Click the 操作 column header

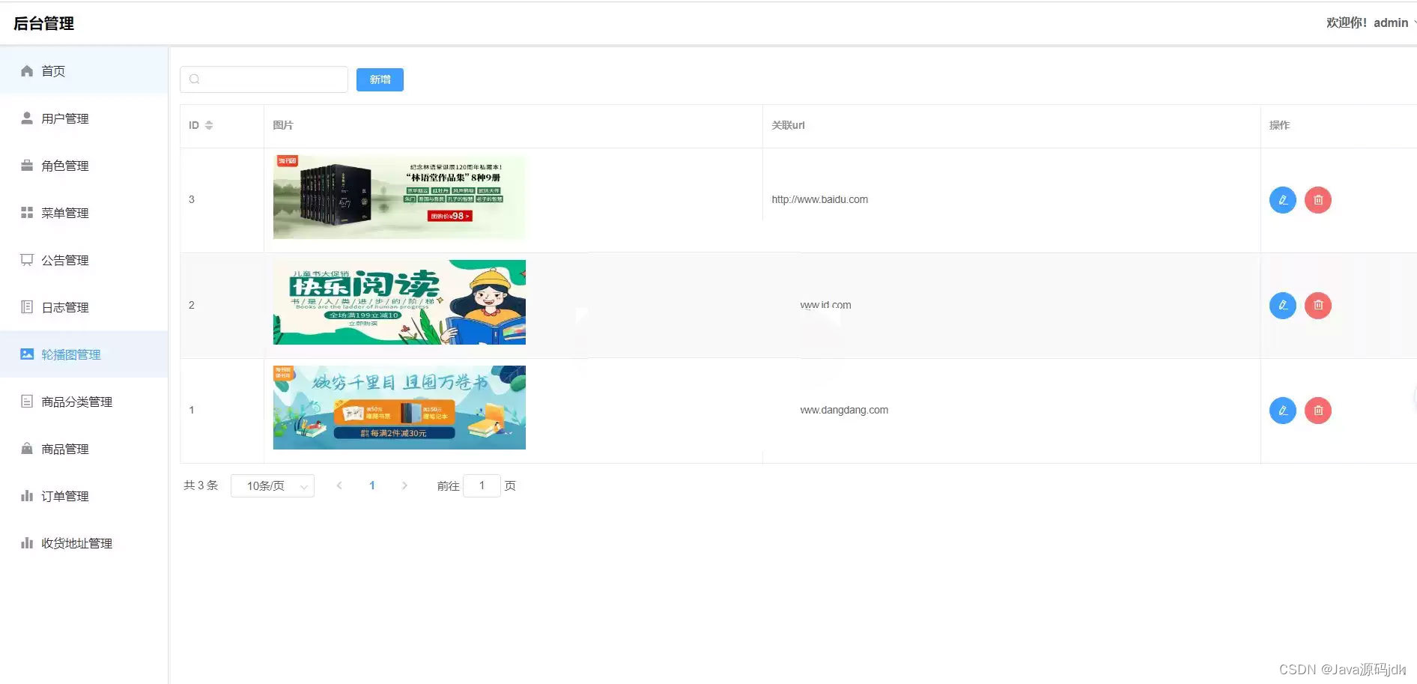1279,125
